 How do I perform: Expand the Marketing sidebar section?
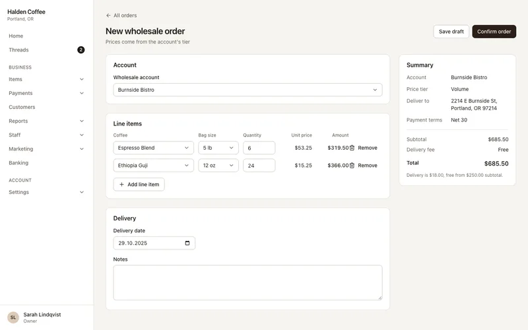tap(81, 149)
